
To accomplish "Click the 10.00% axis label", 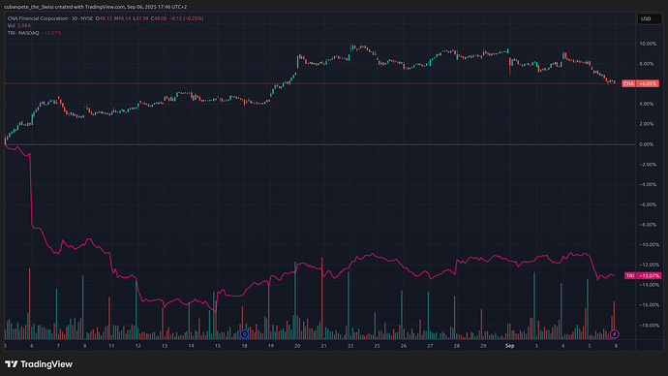I will point(648,44).
